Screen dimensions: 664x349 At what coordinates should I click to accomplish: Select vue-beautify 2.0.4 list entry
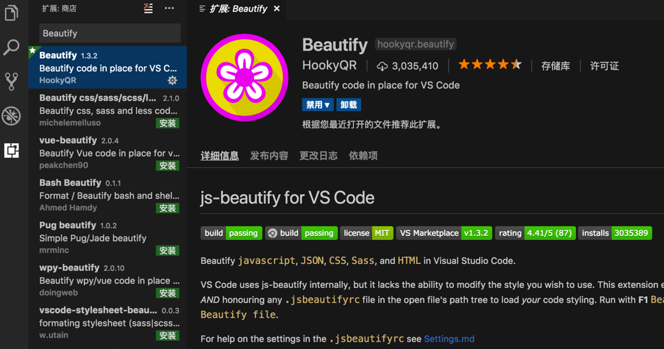pos(108,152)
